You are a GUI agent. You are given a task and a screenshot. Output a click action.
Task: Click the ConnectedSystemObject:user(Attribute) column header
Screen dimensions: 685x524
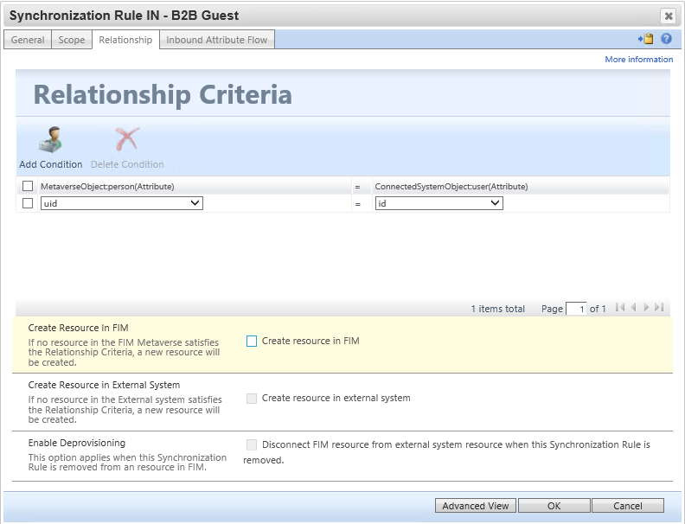coord(451,187)
